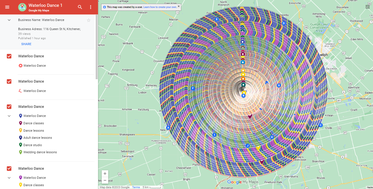Viewport: 373px width, 189px height.
Task: Select Adult dance lessons list item
Action: (x=37, y=138)
